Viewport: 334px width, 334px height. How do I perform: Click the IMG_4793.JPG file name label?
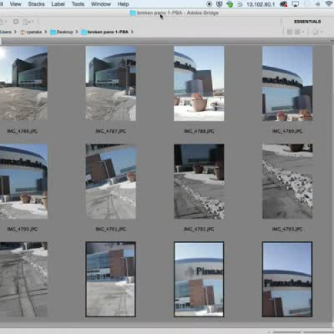click(287, 229)
